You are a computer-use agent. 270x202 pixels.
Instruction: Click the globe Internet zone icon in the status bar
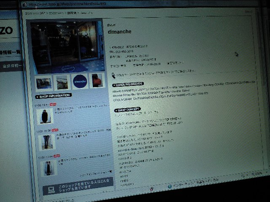pyautogui.click(x=170, y=186)
